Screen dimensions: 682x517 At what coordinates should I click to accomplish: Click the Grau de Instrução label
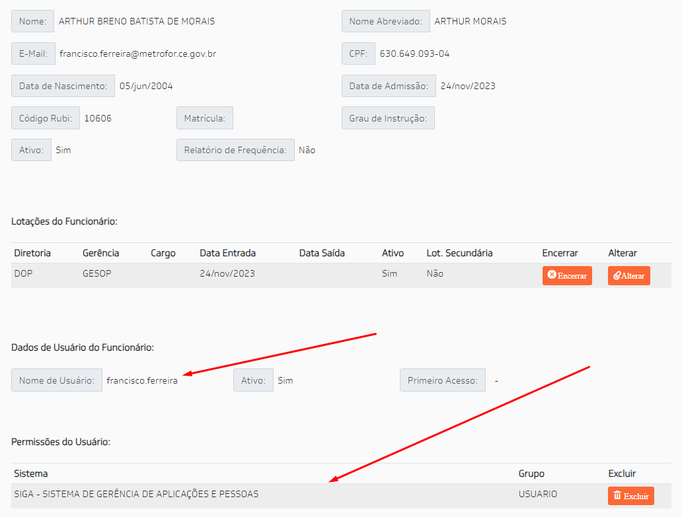[388, 118]
